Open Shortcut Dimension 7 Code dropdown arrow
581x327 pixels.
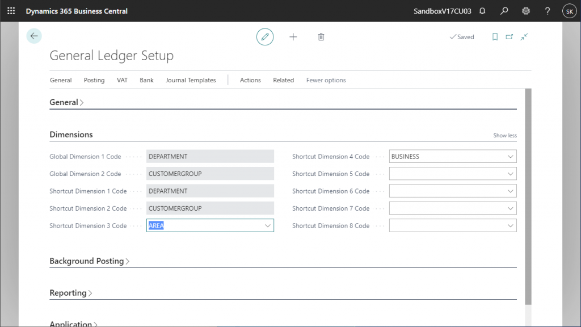coord(510,208)
